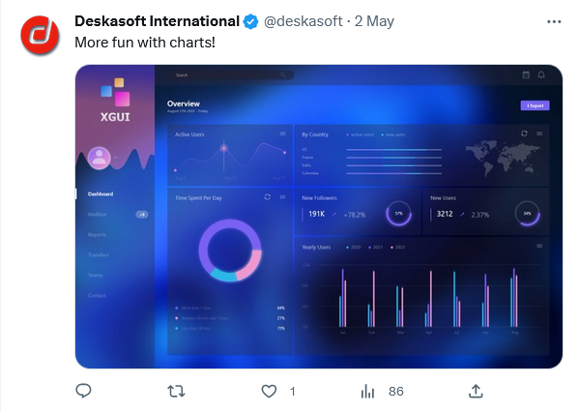Open the Active Users panel hamburger menu
The height and width of the screenshot is (412, 578).
[282, 133]
